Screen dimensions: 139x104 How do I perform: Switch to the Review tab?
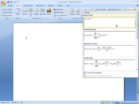pyautogui.click(x=60, y=6)
